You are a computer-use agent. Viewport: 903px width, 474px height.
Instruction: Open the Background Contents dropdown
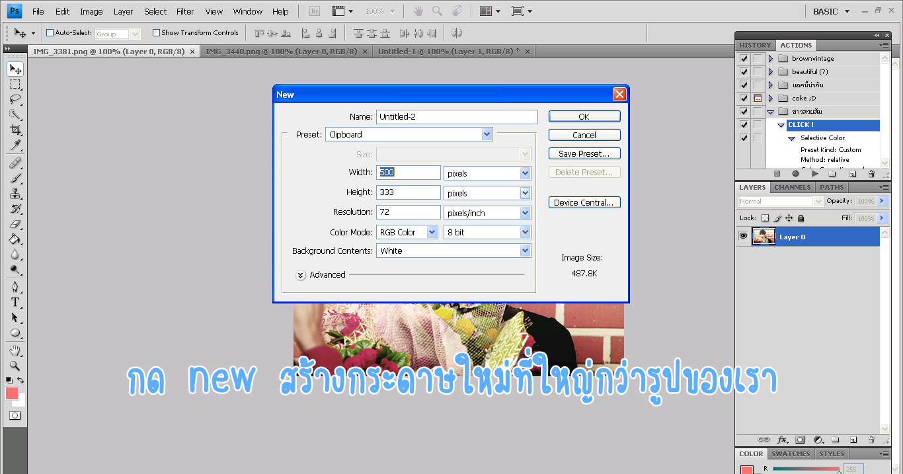tap(453, 251)
